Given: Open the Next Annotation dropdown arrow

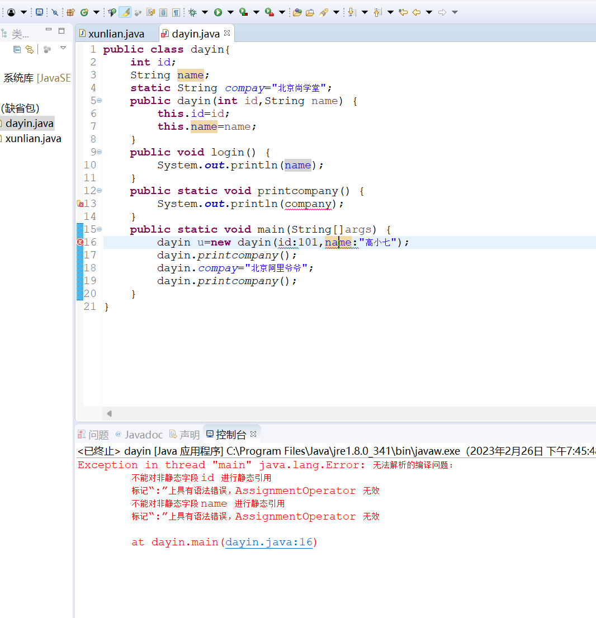Looking at the screenshot, I should 365,12.
